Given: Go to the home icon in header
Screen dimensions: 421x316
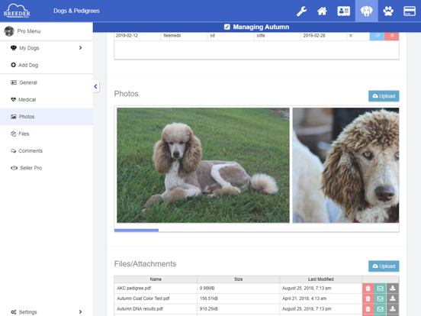Looking at the screenshot, I should (x=322, y=11).
